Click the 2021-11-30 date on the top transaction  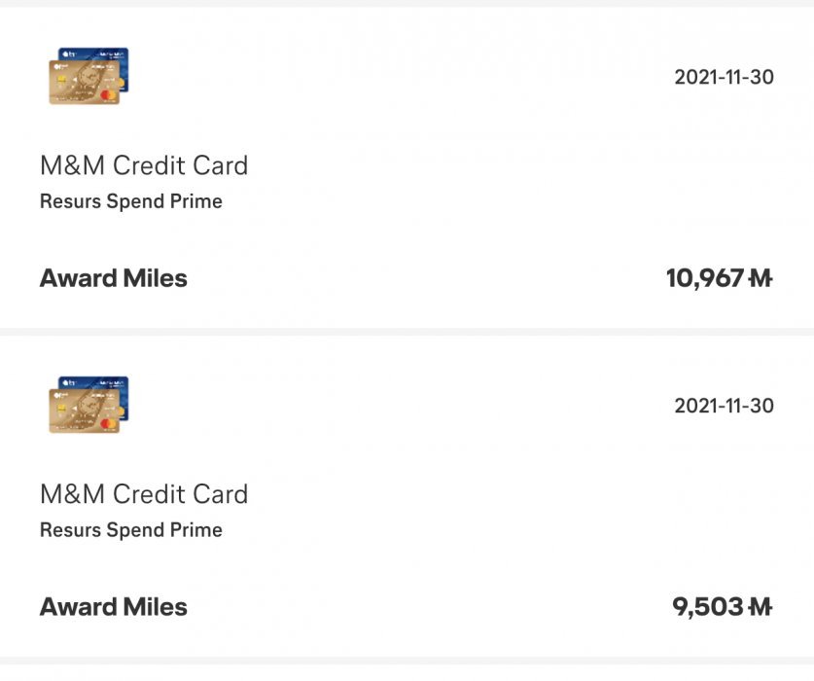tap(724, 78)
